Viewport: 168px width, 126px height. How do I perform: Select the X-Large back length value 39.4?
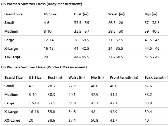[148, 112]
